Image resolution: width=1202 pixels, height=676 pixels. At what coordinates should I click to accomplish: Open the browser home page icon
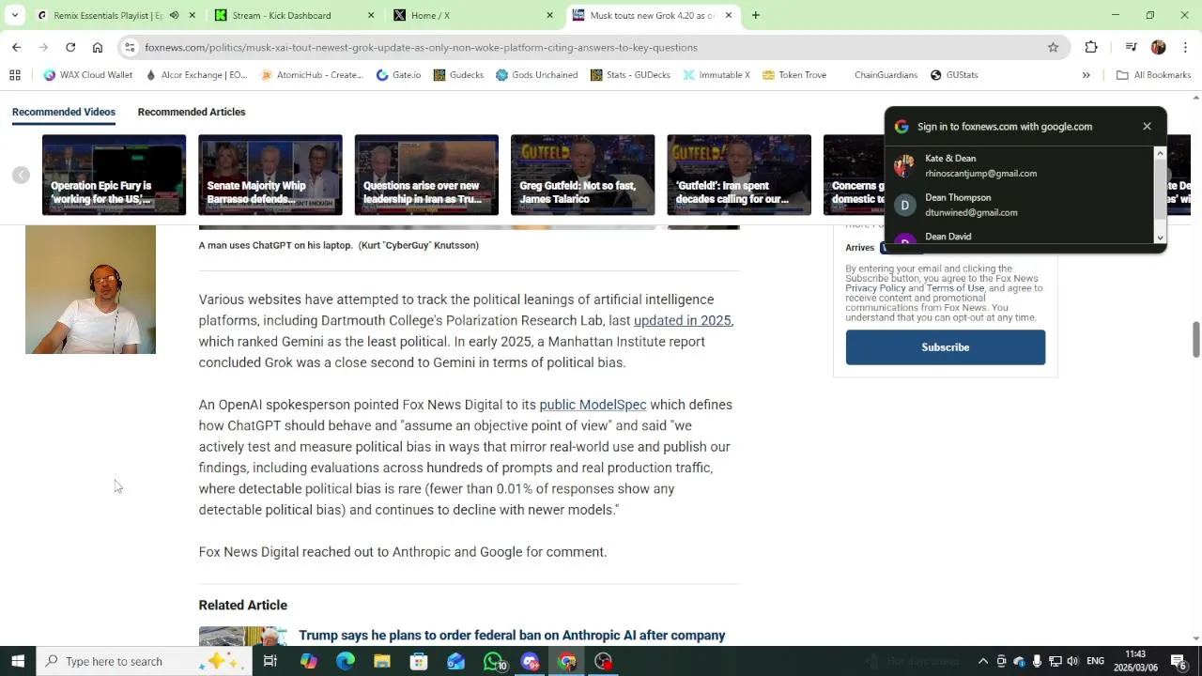(98, 47)
